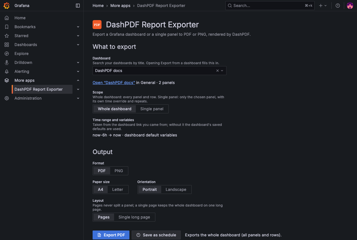Collapse the More apps section chevron

point(78,80)
